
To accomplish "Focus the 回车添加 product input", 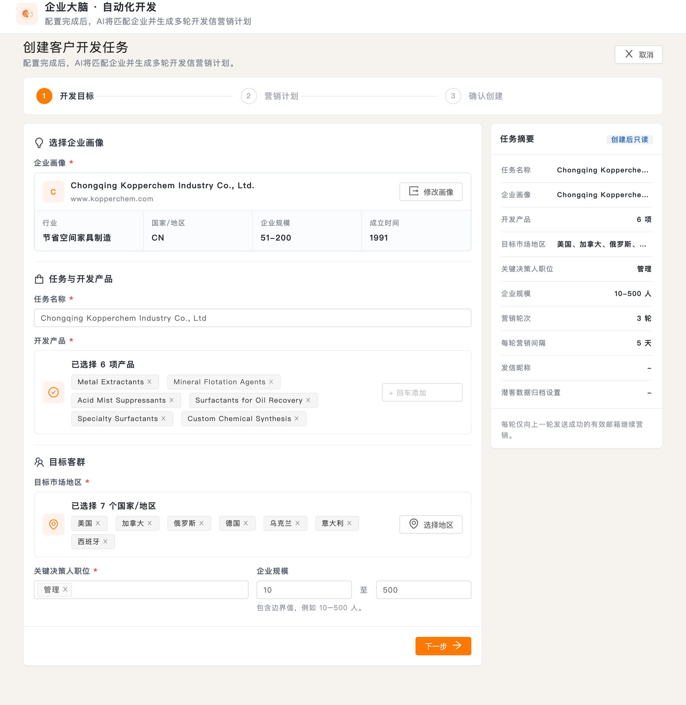I will 422,393.
